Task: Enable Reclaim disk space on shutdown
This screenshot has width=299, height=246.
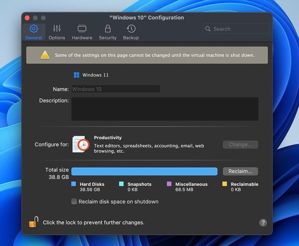Action: (74, 201)
